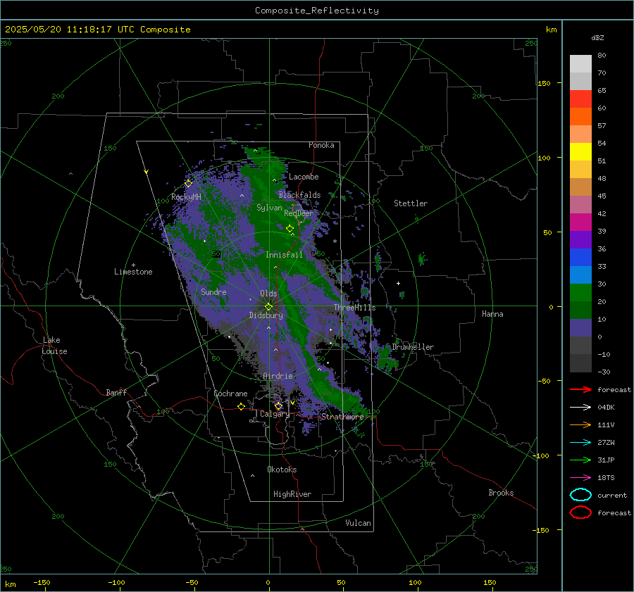The image size is (634, 592).
Task: Click the asterisk marker above Limestone label
Action: 133,265
